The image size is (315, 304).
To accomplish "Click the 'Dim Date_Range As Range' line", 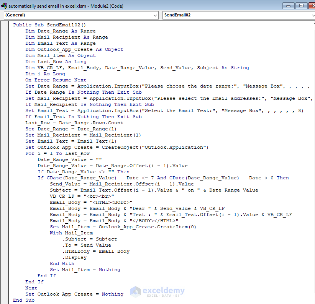I will 61,31.
